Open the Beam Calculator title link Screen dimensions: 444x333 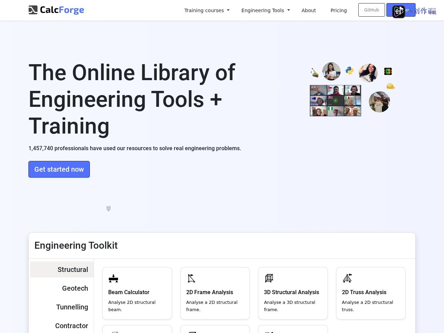click(129, 292)
